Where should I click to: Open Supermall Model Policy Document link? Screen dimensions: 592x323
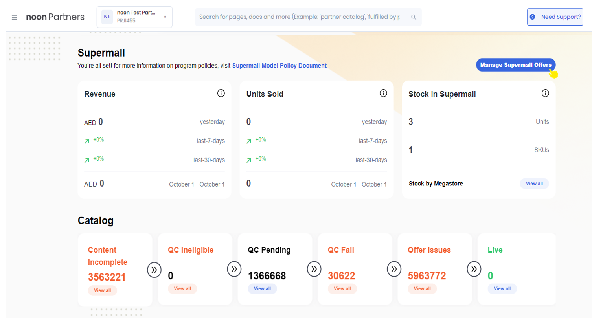tap(279, 66)
